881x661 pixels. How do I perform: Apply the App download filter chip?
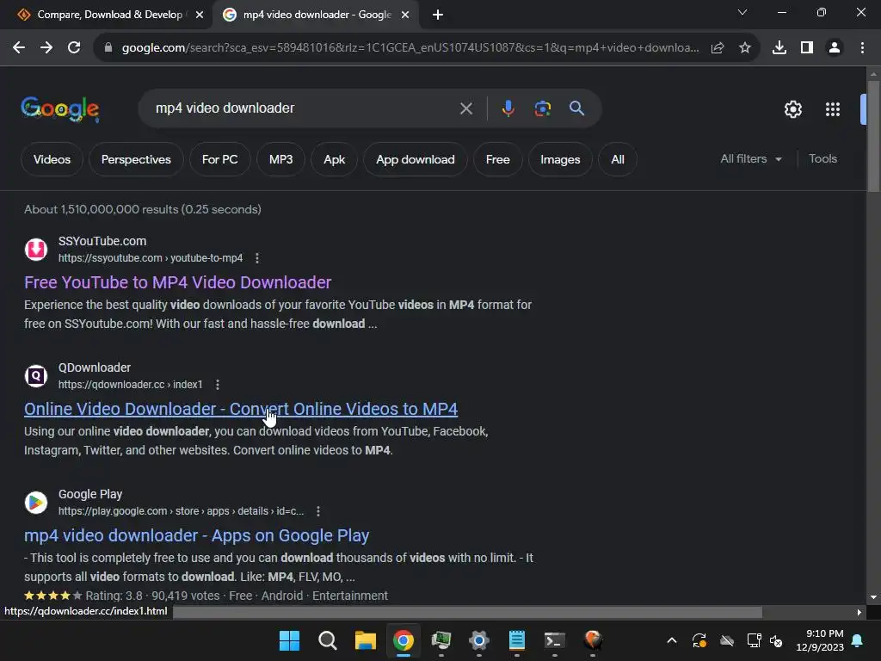[416, 159]
